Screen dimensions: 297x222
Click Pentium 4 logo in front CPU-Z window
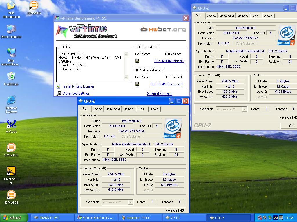tap(173, 128)
